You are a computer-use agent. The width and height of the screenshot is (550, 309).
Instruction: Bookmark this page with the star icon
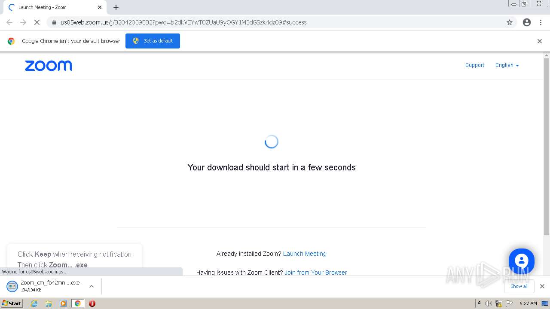[x=510, y=22]
